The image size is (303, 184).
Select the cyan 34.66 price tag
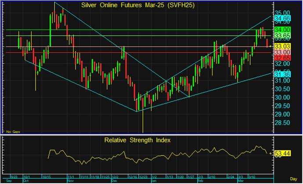pyautogui.click(x=282, y=18)
